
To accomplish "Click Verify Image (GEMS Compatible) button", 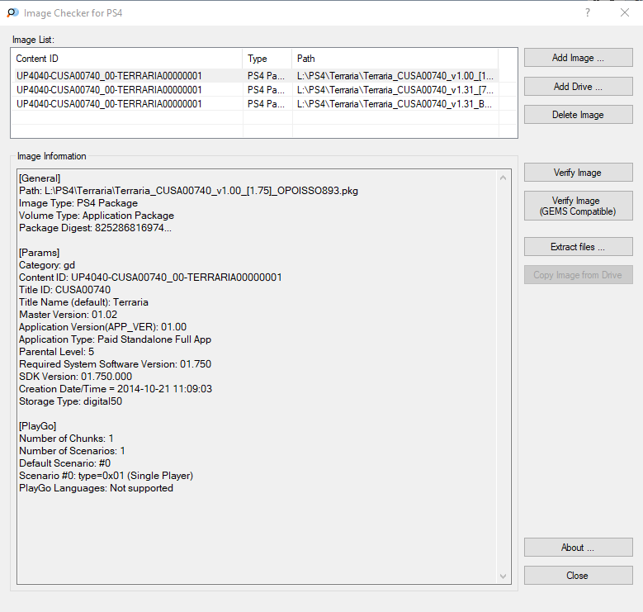I will pos(578,206).
